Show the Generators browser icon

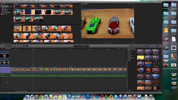[x=151, y=46]
